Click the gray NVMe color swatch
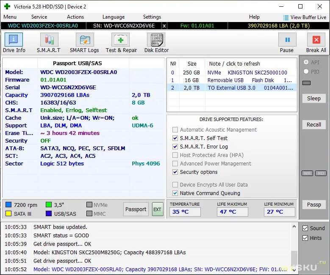330x275 pixels. coord(89,205)
